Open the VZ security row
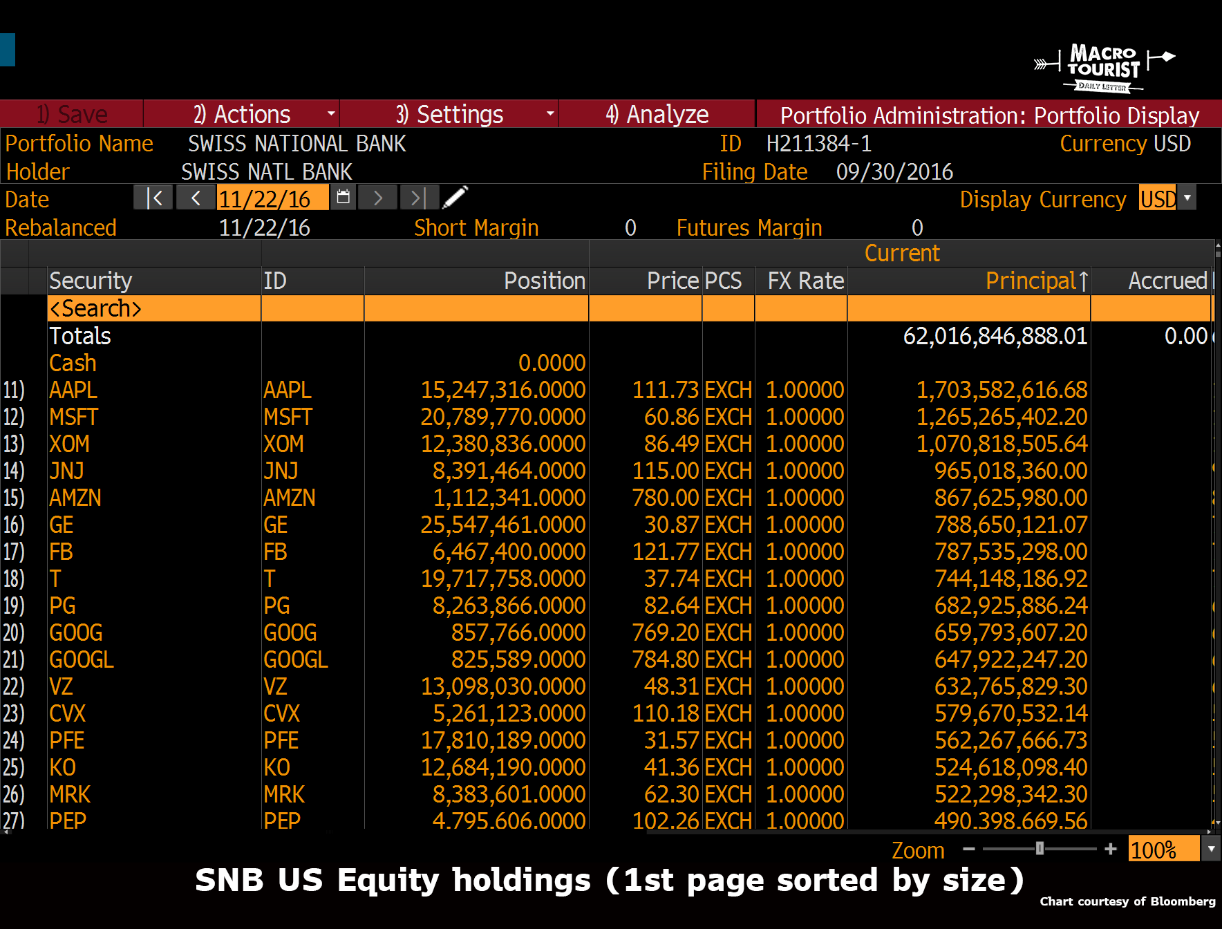The image size is (1222, 929). (x=608, y=686)
